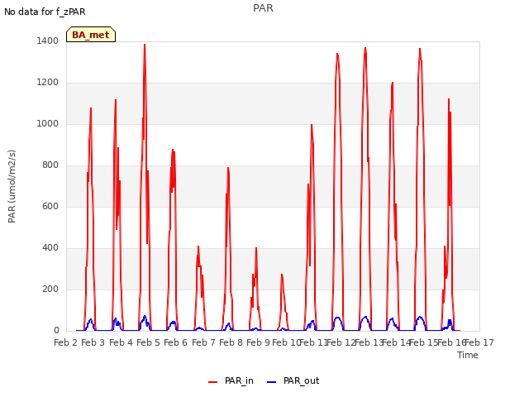Click the Feb 8 x-axis label

click(231, 342)
